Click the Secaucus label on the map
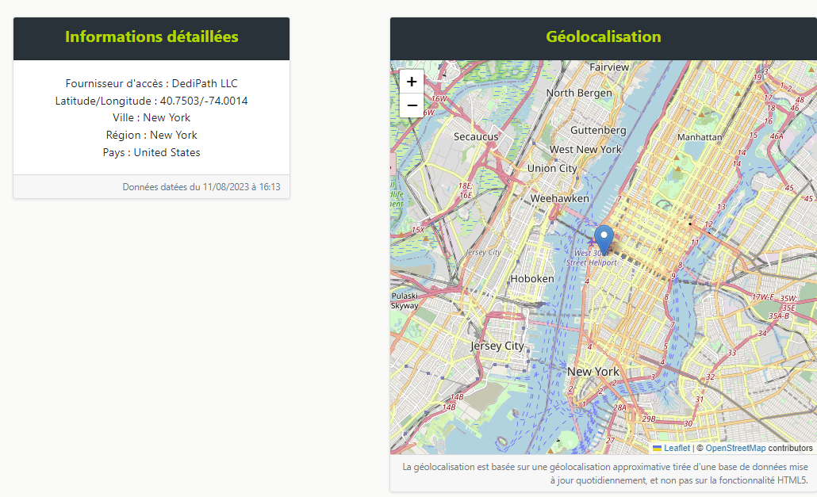The image size is (817, 497). [x=476, y=136]
